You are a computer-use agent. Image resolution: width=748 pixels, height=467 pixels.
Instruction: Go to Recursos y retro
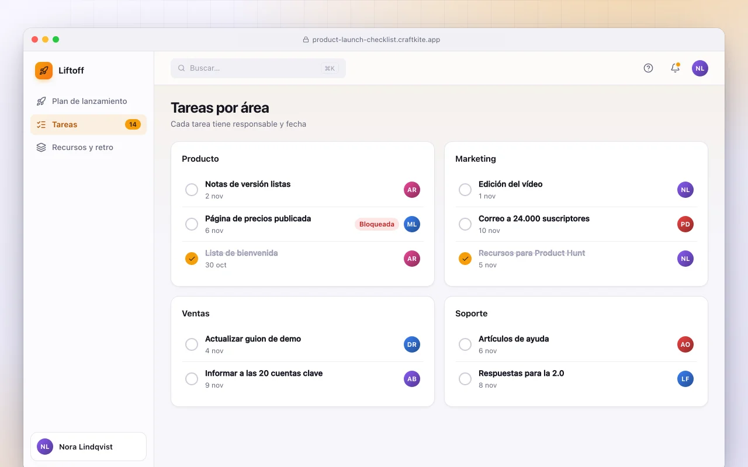pyautogui.click(x=88, y=147)
